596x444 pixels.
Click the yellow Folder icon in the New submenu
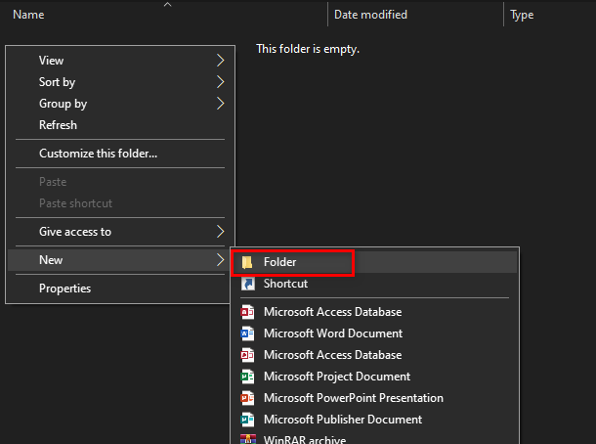click(247, 262)
